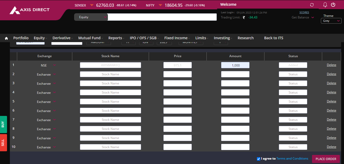Click the Amount field showing 1,000
The image size is (344, 164).
pos(235,65)
